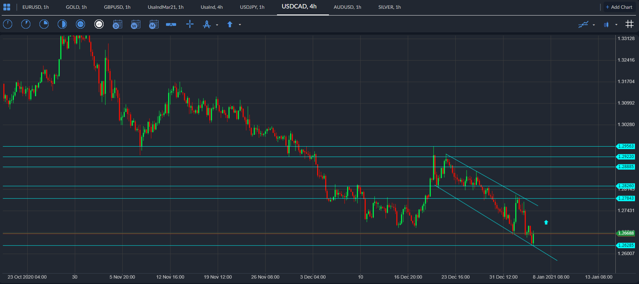Expand the indicators dropdown arrow
This screenshot has height=284, width=639.
(x=594, y=25)
